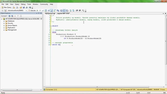Open standard toolbar options arrow
Image resolution: width=167 pixels, height=94 pixels.
pyautogui.click(x=32, y=8)
